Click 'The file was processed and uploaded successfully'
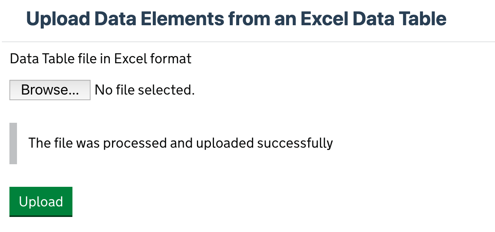Screen dimensions: 495x232 180,143
